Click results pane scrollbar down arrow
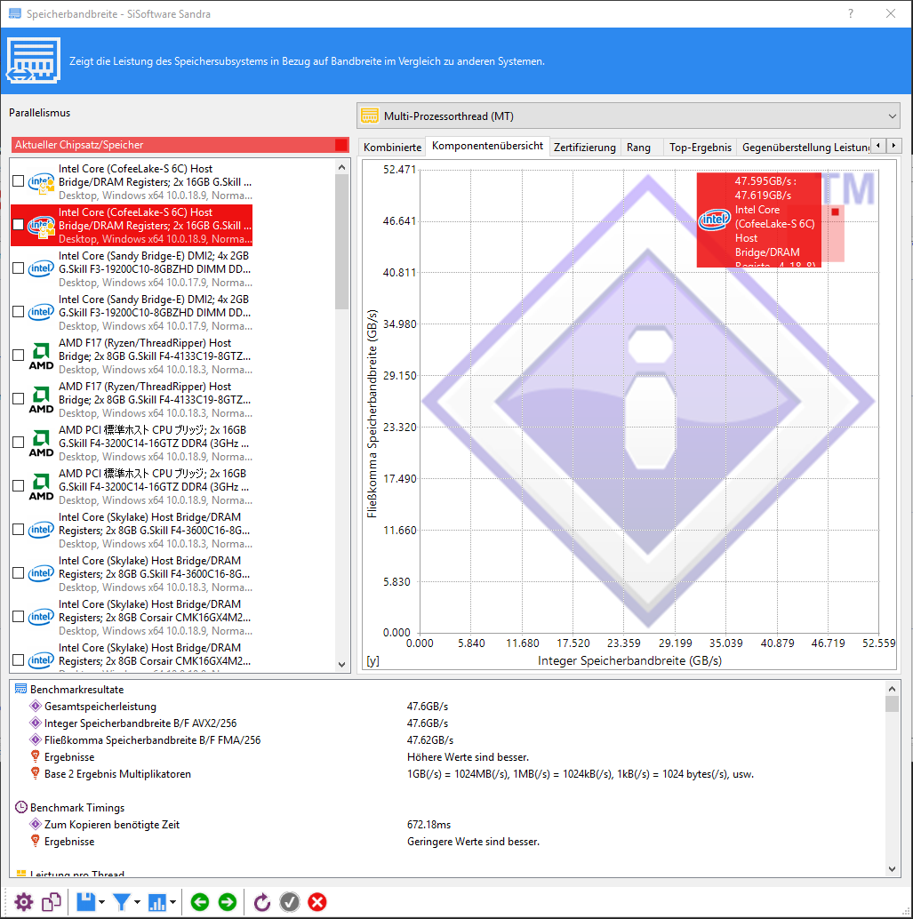 892,869
